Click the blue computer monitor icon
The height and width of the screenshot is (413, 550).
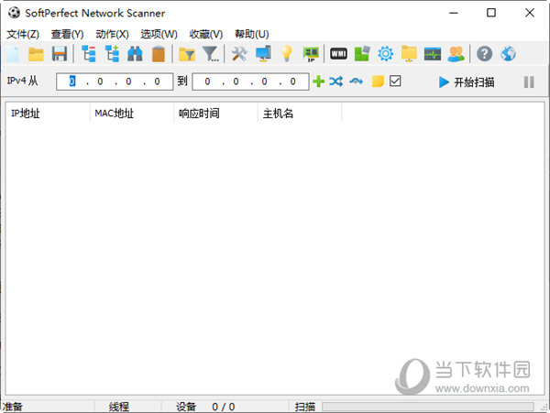(x=263, y=54)
